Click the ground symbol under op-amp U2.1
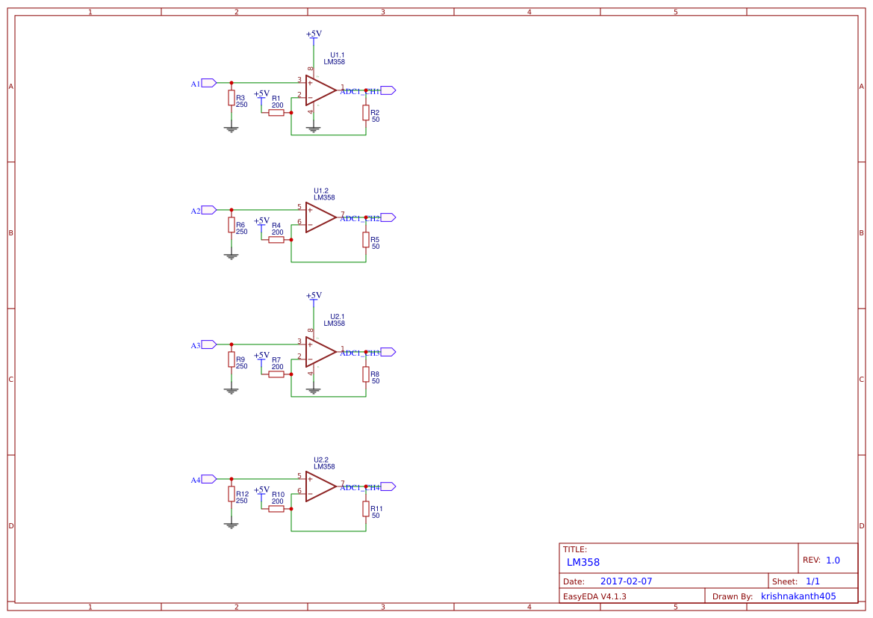873x618 pixels. (315, 390)
